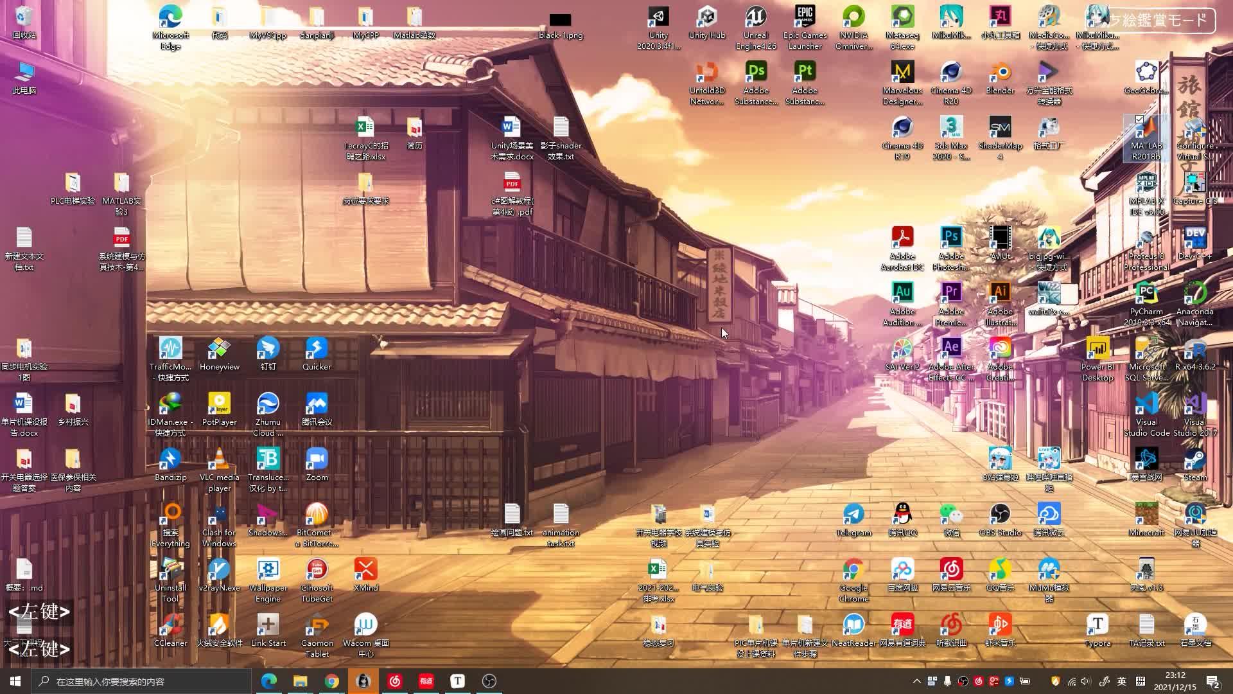Open the XMind desktop icon

365,576
